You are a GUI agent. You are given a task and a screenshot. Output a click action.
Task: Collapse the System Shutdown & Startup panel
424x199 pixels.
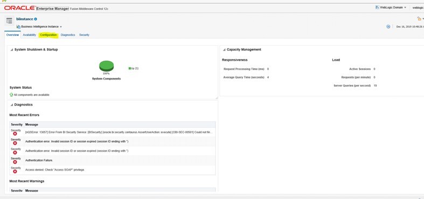12,50
